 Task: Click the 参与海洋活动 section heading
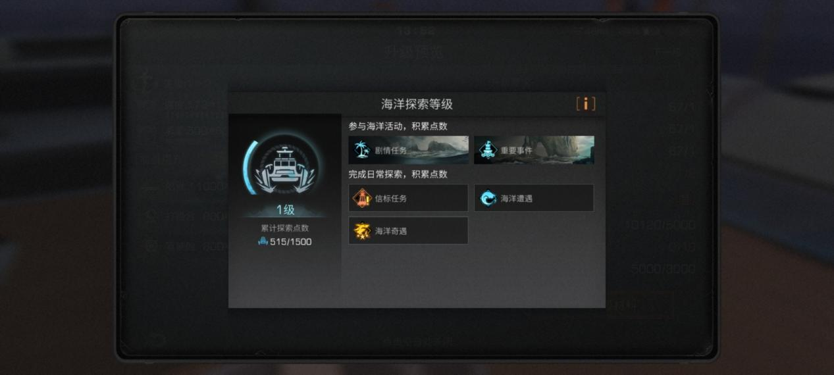pos(398,126)
